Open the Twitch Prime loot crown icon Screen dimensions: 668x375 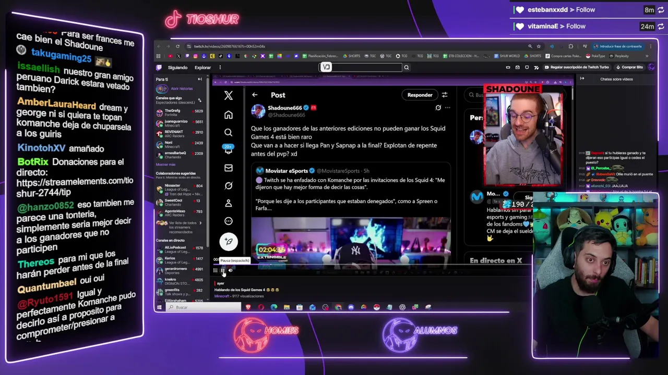(508, 67)
